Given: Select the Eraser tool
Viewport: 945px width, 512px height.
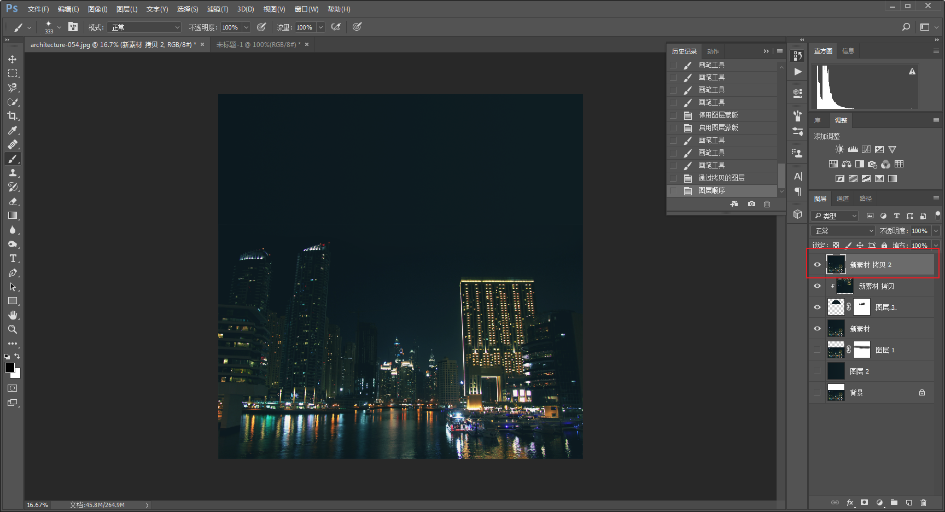Looking at the screenshot, I should tap(13, 201).
